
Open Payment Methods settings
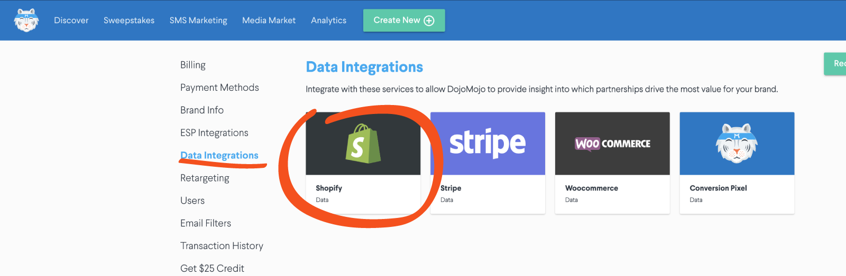[219, 88]
